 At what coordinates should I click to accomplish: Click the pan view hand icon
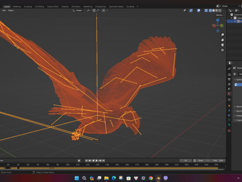point(222,40)
